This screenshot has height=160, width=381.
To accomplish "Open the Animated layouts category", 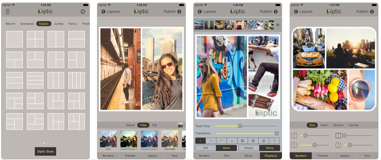I will click(x=27, y=24).
